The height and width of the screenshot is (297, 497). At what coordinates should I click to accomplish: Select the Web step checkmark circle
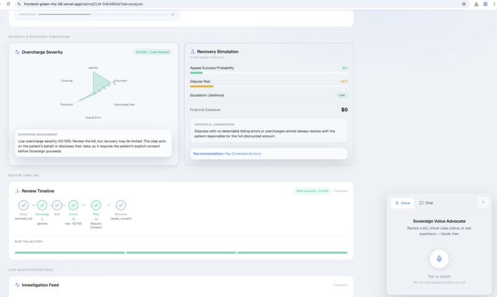click(57, 205)
